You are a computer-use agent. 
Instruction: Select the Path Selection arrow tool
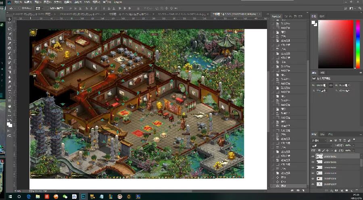point(9,97)
